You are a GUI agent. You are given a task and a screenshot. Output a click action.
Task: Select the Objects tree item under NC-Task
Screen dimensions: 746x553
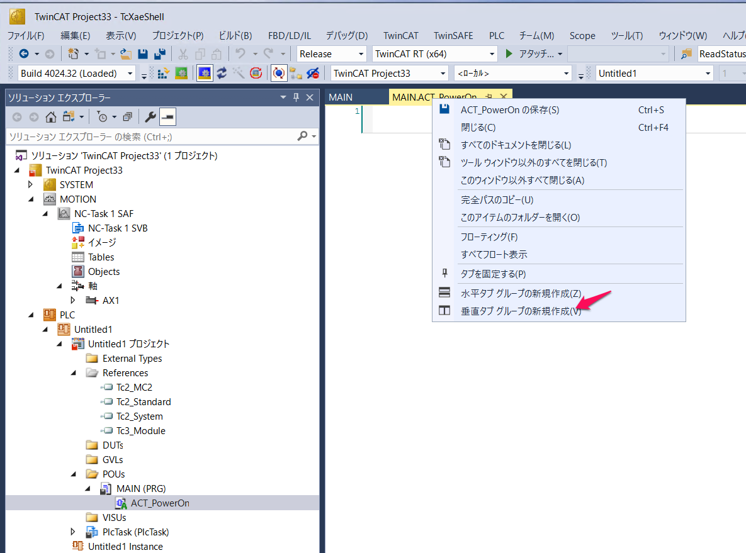pos(104,272)
